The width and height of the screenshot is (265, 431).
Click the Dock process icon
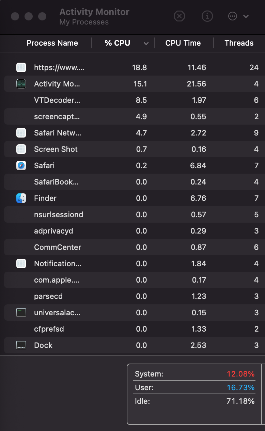click(21, 345)
